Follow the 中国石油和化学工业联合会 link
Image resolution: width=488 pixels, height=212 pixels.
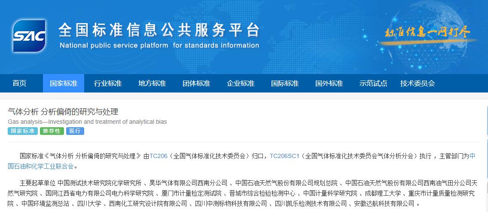(x=41, y=166)
